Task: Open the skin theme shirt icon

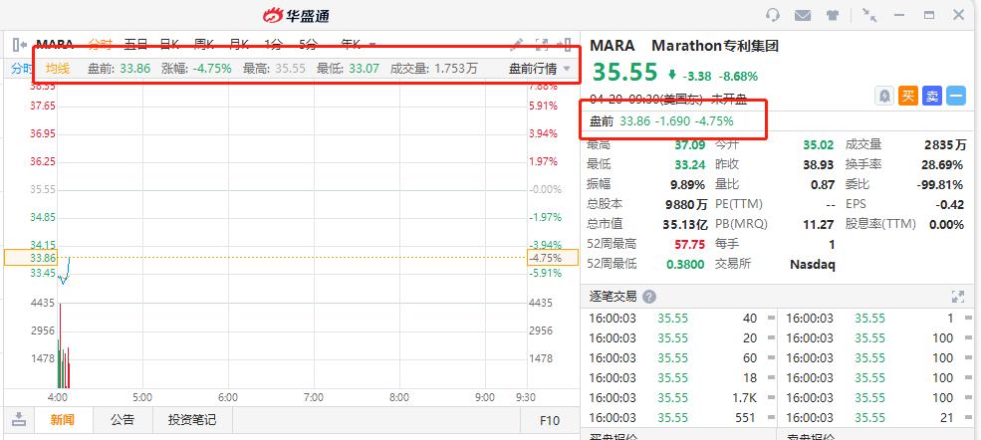Action: point(832,15)
